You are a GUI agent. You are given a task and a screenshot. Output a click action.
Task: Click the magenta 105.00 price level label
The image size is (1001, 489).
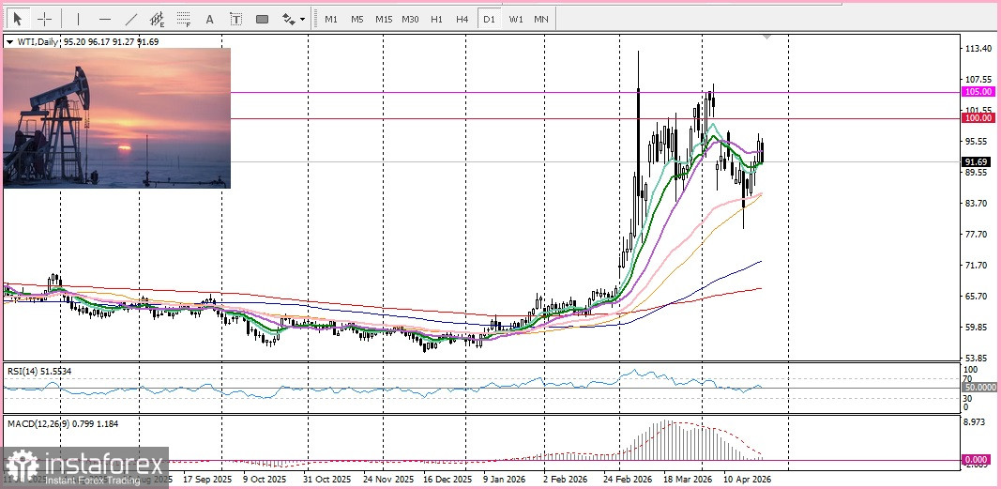[978, 92]
